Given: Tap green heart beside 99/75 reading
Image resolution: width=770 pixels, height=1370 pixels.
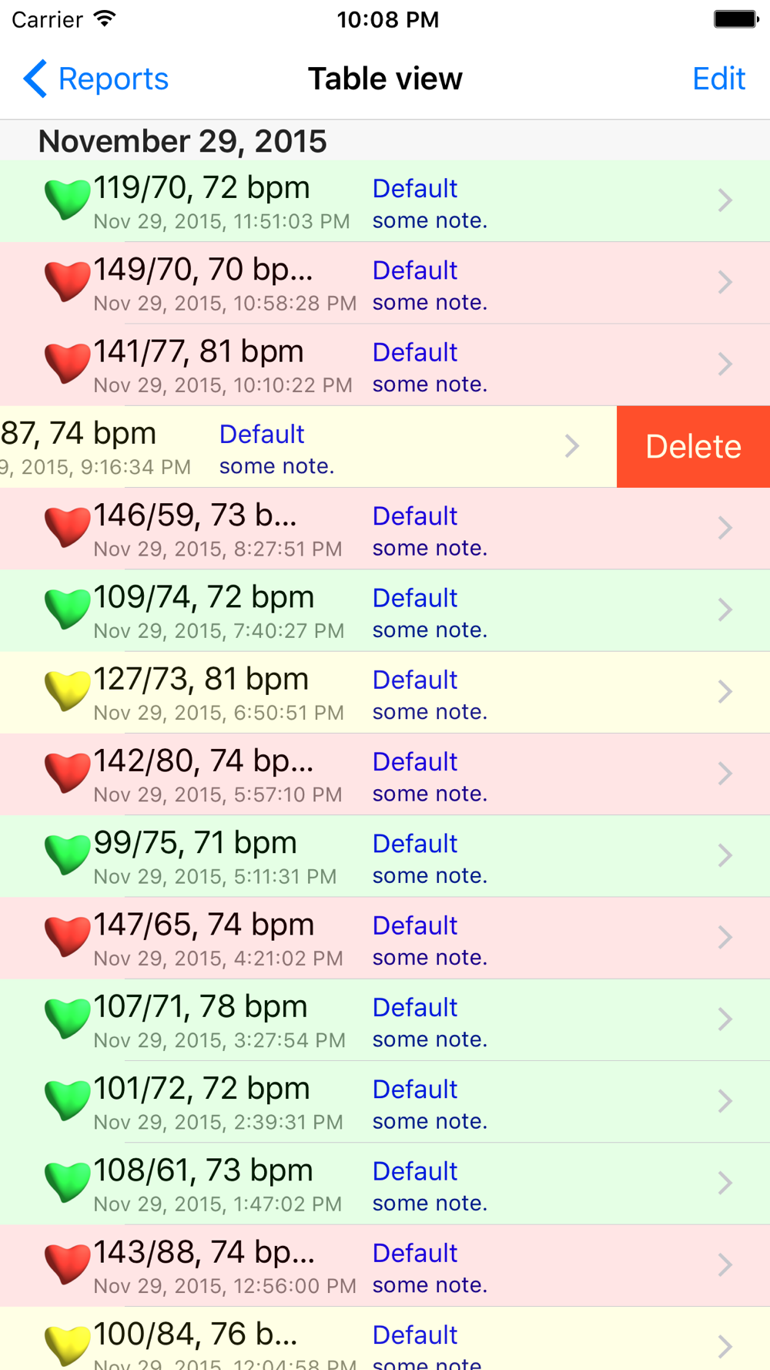Looking at the screenshot, I should [x=67, y=855].
